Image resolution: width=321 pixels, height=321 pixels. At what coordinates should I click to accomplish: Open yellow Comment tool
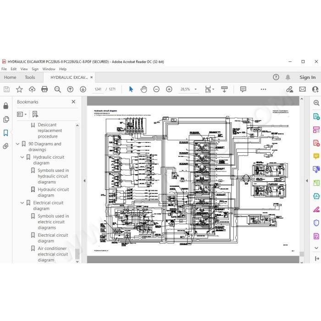tap(316, 156)
